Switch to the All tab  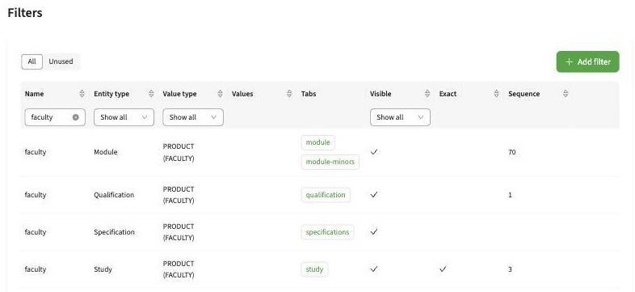[x=32, y=61]
